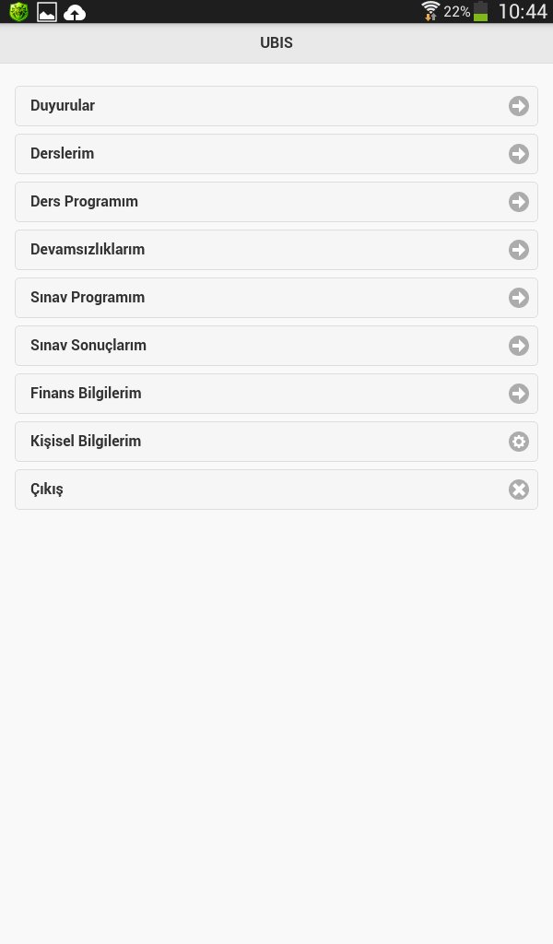Select the Sınav Programım label
553x944 pixels.
click(88, 298)
